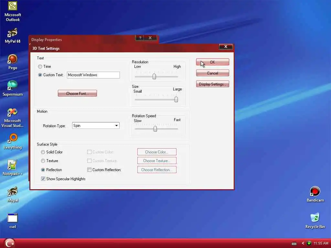Screen dimensions: 331x248
Task: Expand hidden tray icons arrow
Action: [303, 243]
